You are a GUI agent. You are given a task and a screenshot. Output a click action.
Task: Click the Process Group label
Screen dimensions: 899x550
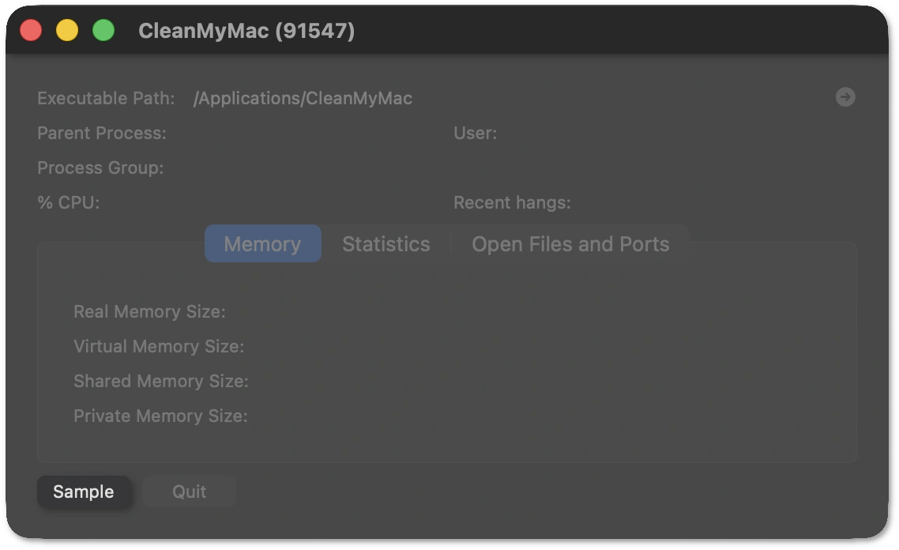100,168
